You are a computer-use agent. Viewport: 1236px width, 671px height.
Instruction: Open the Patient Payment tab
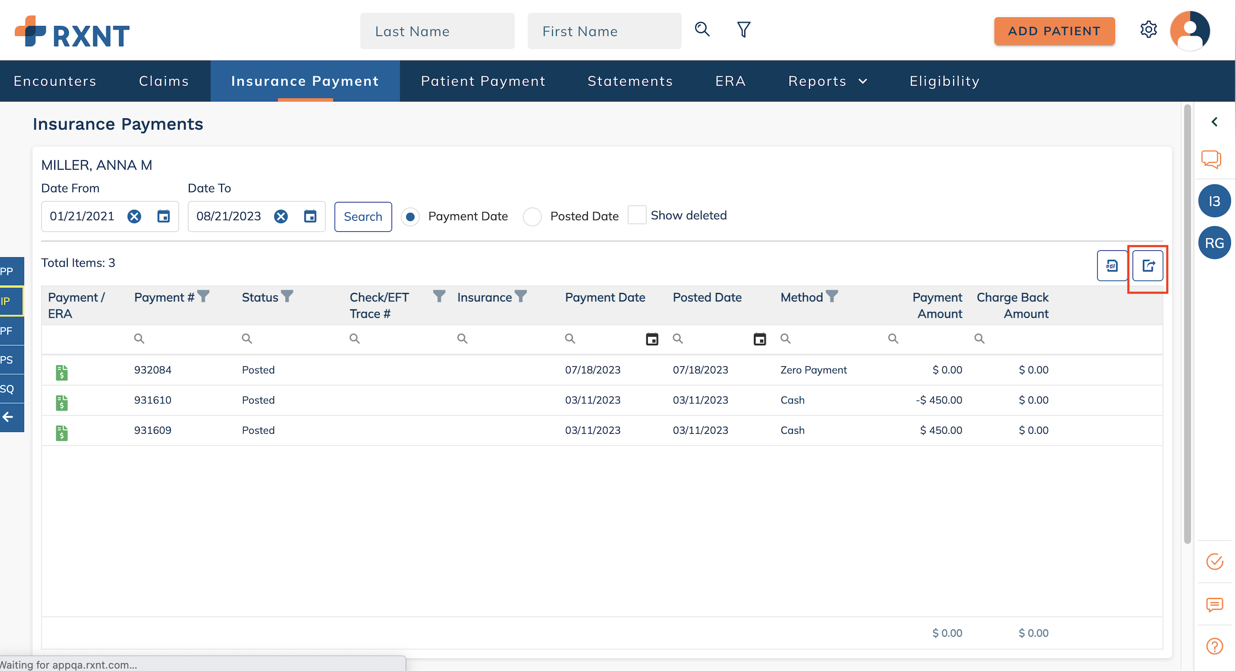point(483,81)
